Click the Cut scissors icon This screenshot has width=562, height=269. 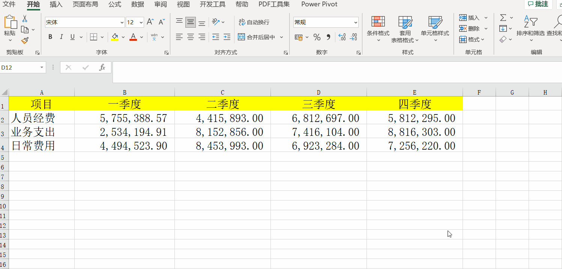coord(25,19)
